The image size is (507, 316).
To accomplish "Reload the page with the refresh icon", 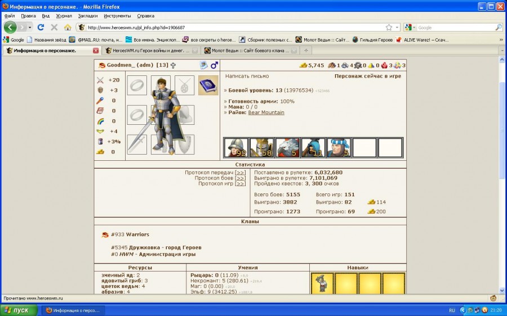I will click(41, 28).
